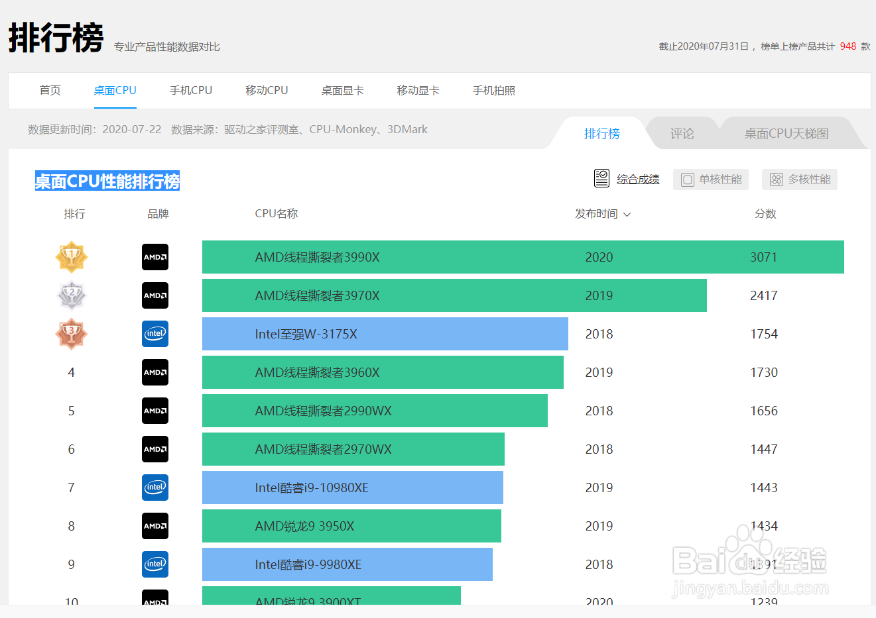Click the AMD线程撕裂者3960X bar
876x618 pixels.
[383, 372]
